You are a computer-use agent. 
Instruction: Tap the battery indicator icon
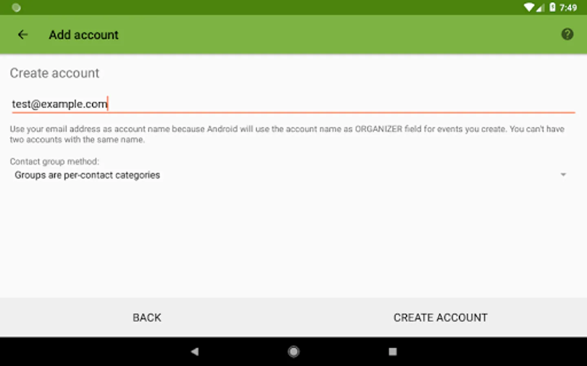[x=552, y=7]
